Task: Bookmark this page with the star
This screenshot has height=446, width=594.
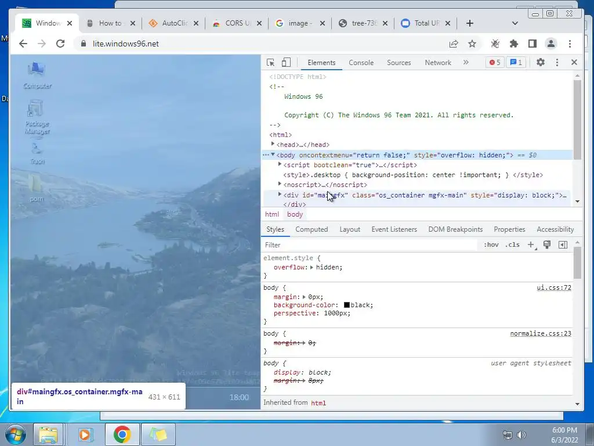Action: pyautogui.click(x=472, y=44)
